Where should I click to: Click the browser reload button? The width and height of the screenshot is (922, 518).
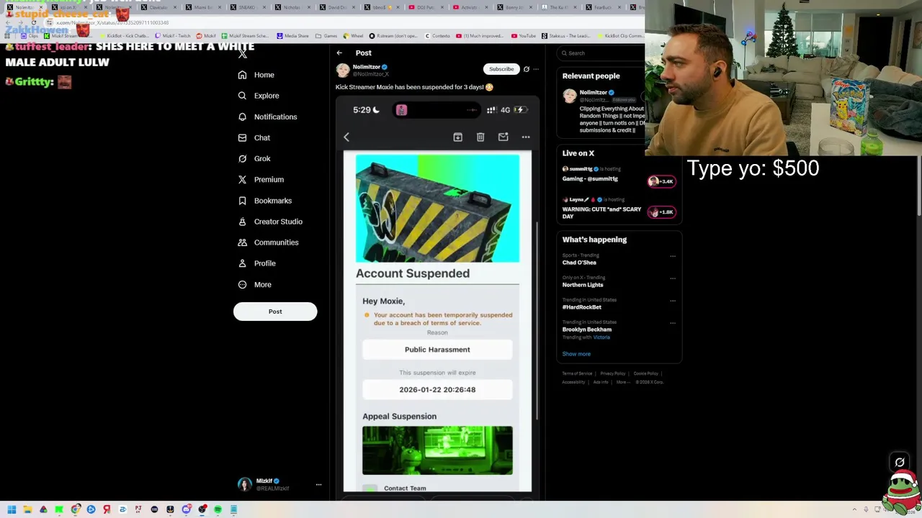33,23
